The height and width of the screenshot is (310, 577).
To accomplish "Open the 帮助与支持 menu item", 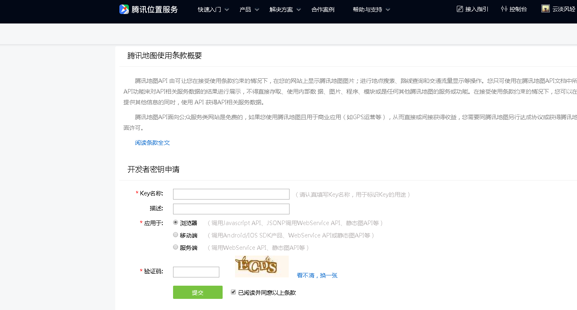I will (368, 9).
